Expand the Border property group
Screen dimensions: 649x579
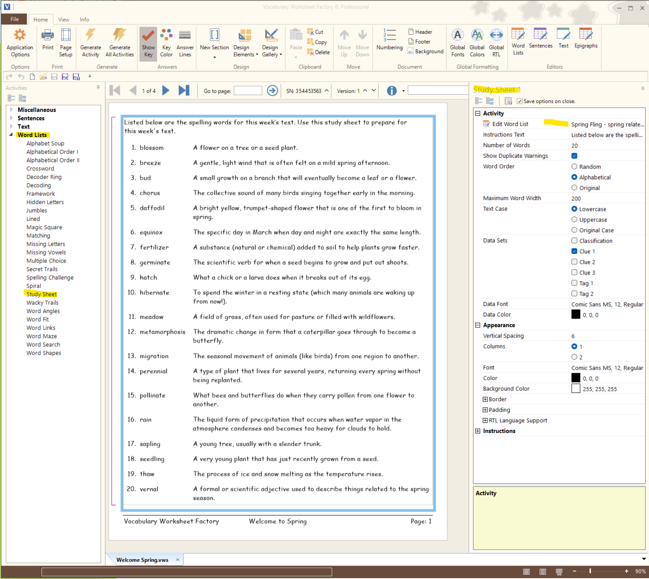[485, 399]
